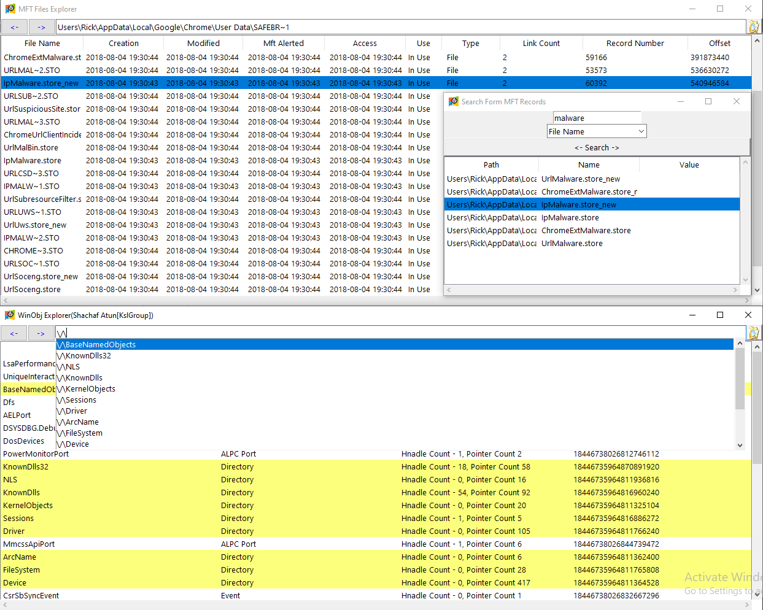
Task: Open the File Name search type dropdown
Action: [641, 131]
